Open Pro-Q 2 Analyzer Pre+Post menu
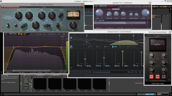The width and height of the screenshot is (172, 96). pyautogui.click(x=53, y=72)
